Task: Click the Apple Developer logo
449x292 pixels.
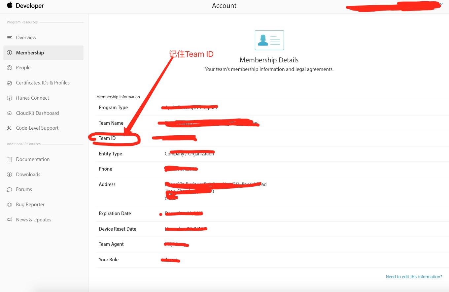Action: [25, 6]
